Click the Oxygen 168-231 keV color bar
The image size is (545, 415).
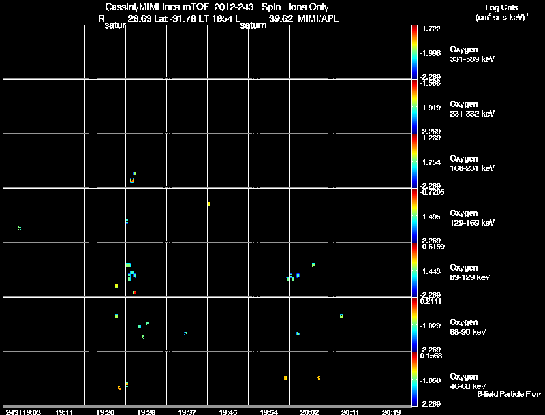click(x=414, y=161)
